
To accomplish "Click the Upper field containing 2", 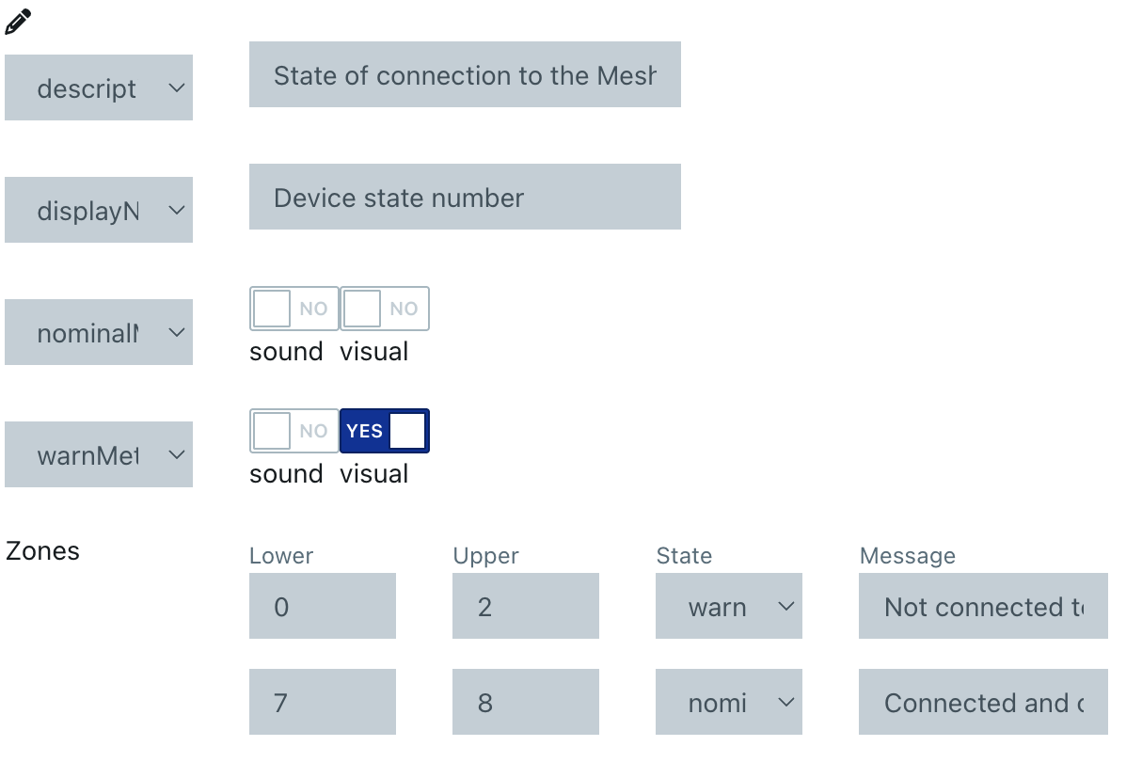I will [526, 606].
